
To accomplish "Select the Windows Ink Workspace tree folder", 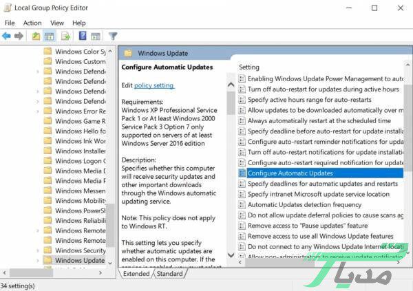I will click(80, 141).
